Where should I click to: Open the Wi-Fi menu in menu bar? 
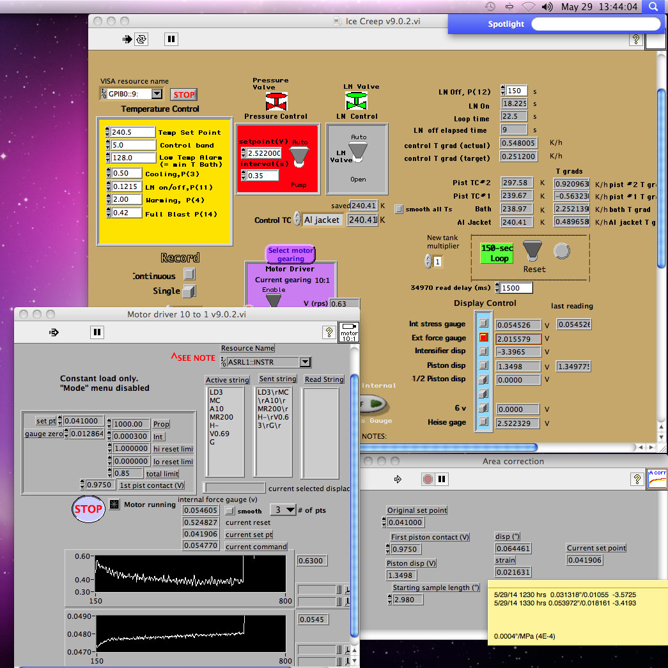click(x=528, y=7)
